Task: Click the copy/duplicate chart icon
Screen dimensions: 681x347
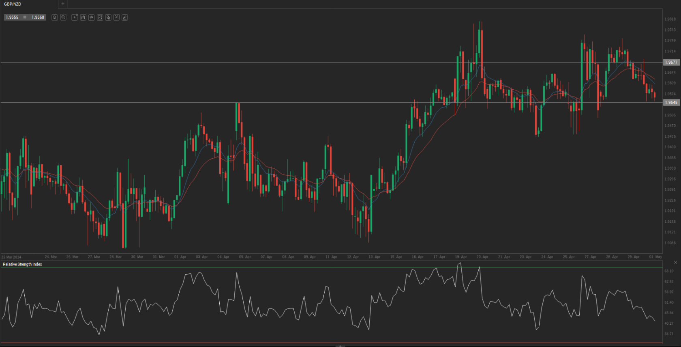Action: coord(108,17)
